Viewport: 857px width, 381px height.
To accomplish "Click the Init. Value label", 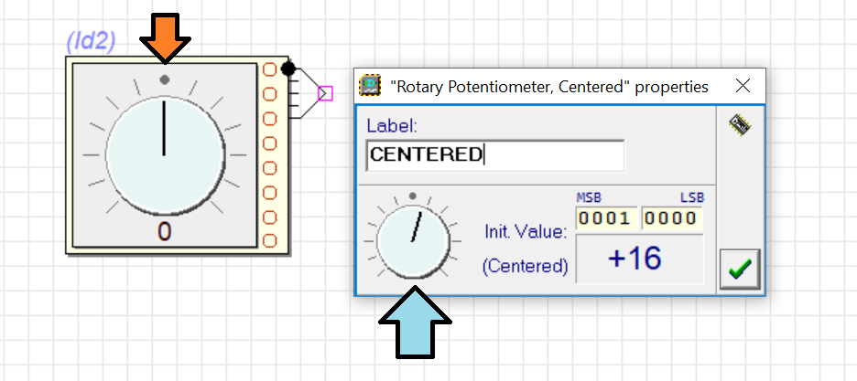I will (526, 231).
